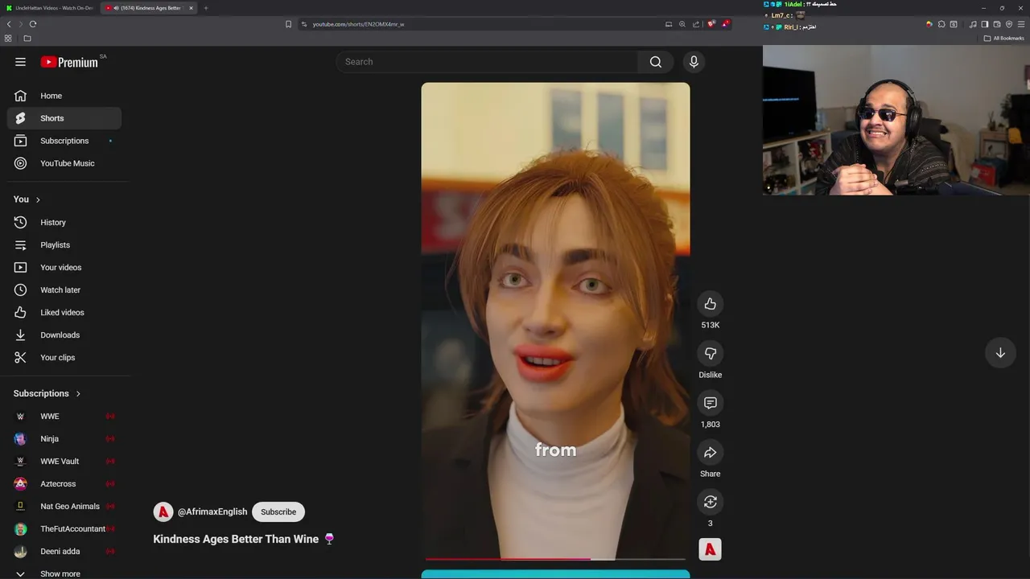Reload the page with refresh icon
This screenshot has height=579, width=1030.
click(x=33, y=24)
